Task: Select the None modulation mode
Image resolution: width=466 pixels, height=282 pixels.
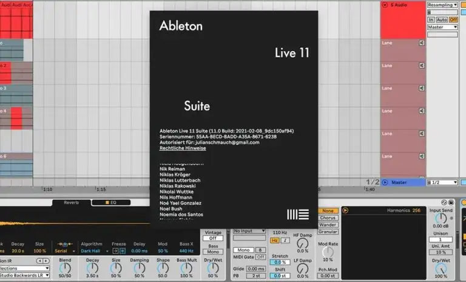Action: 328,211
